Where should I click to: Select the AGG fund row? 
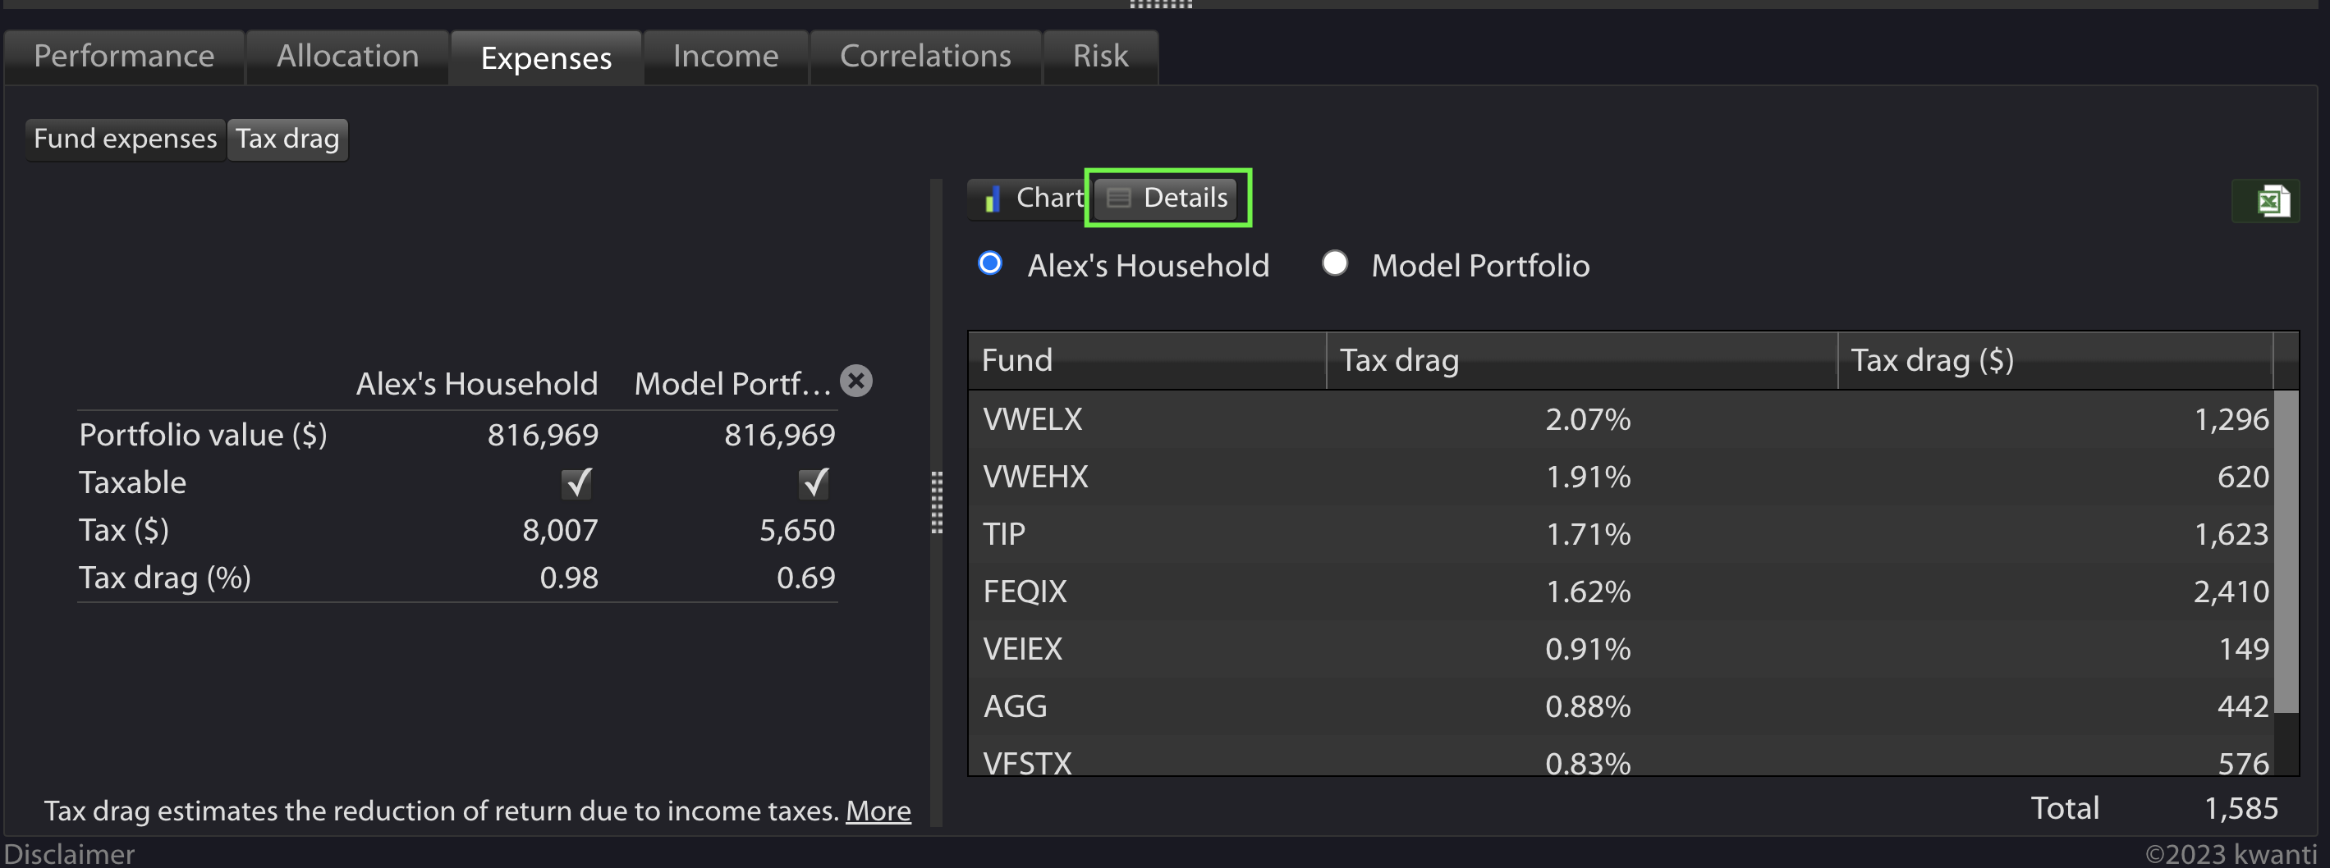1621,706
